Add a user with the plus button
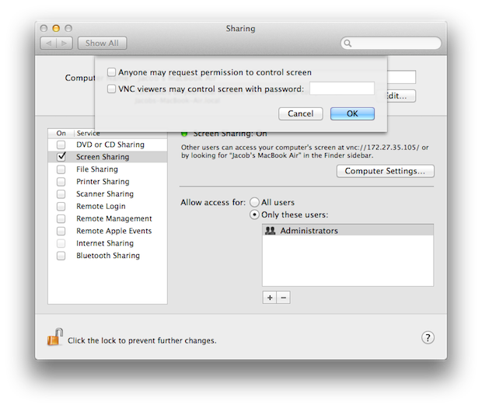The image size is (482, 408). [x=270, y=298]
